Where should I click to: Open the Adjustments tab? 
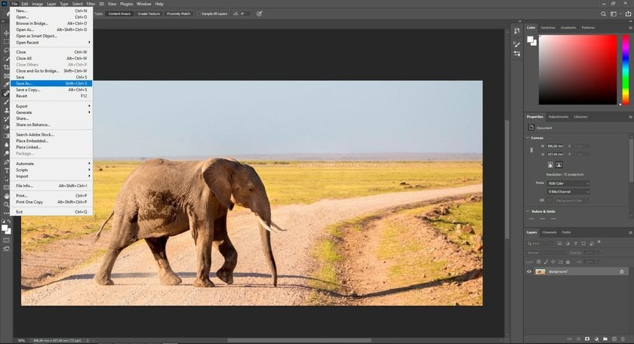pyautogui.click(x=559, y=117)
